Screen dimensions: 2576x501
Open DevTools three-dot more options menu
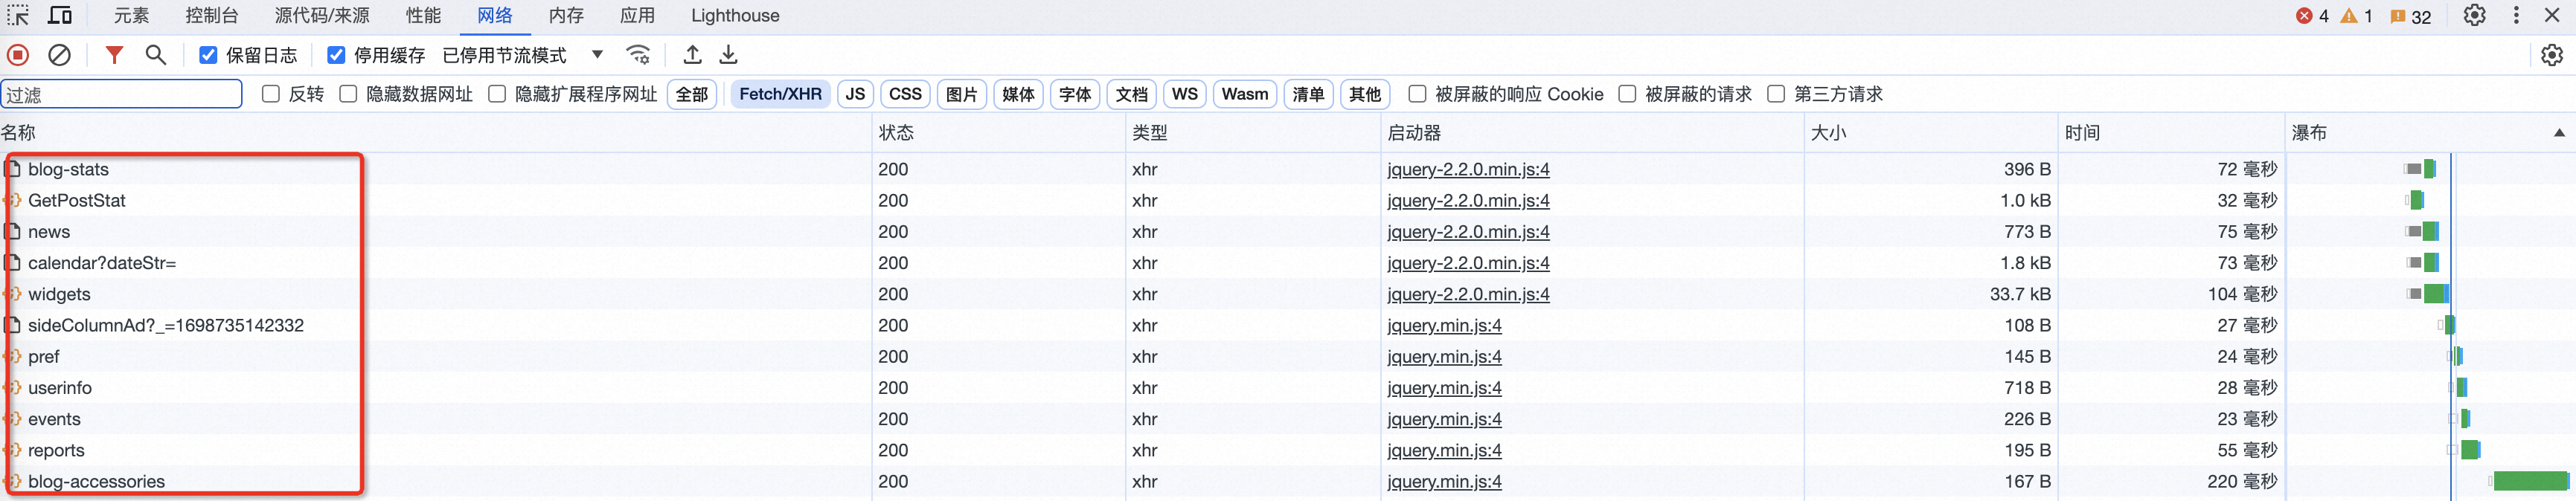point(2516,15)
